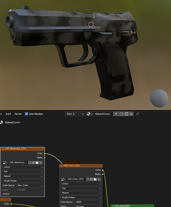Click new image icon in USP_Color_1024 node

click(x=91, y=179)
